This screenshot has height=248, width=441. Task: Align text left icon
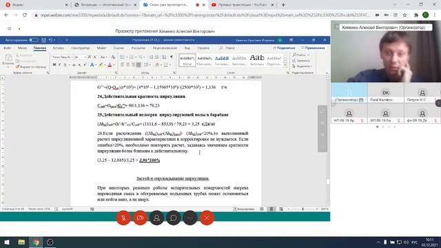[x=123, y=65]
